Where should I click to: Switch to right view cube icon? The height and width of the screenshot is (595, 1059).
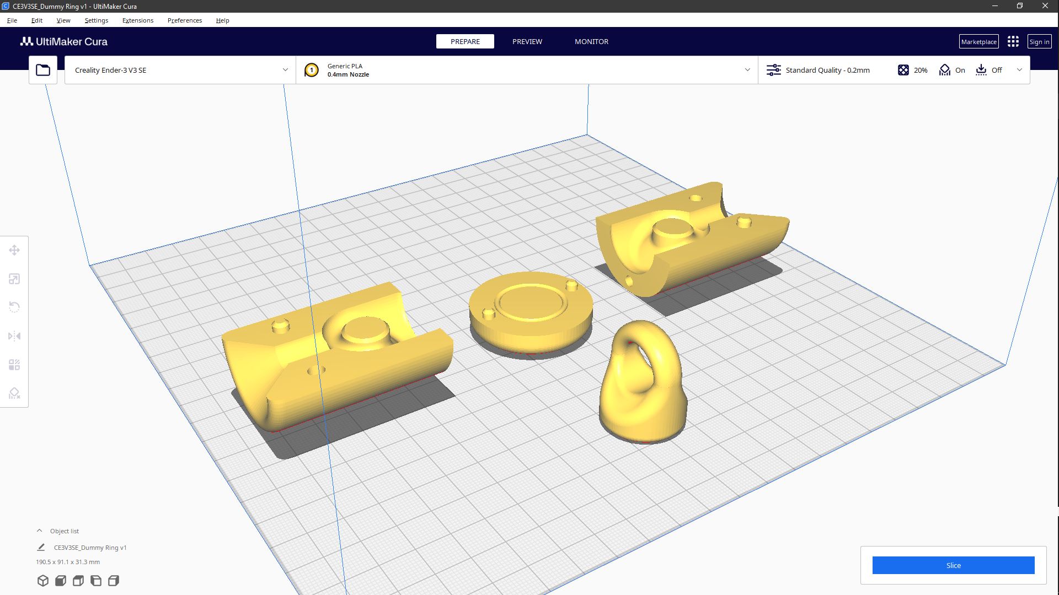114,581
